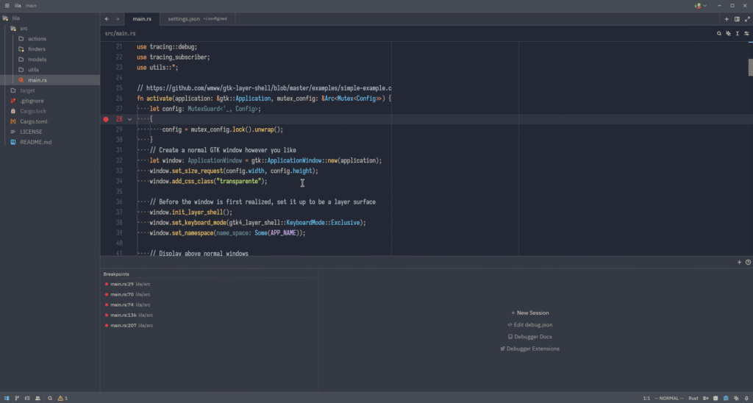
Task: Expand the actions folder
Action: pos(37,39)
